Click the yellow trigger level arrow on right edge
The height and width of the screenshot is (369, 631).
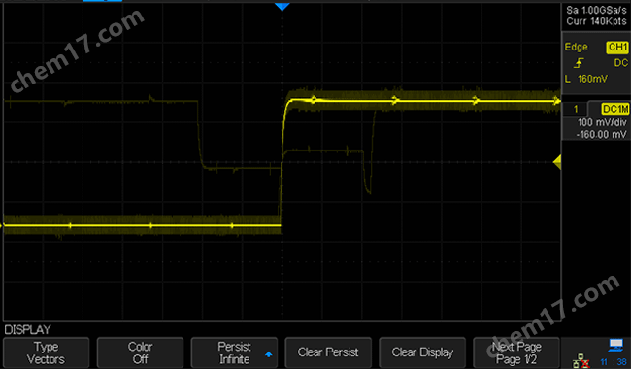click(557, 162)
